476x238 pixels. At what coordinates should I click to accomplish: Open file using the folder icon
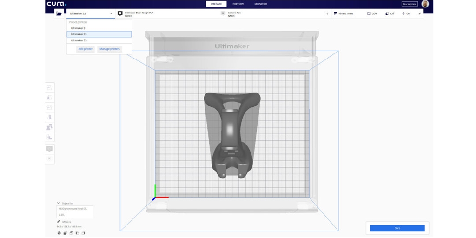coord(59,13)
